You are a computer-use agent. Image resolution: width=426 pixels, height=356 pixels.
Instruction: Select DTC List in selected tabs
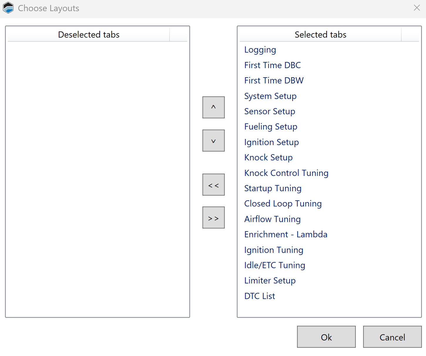pyautogui.click(x=259, y=296)
